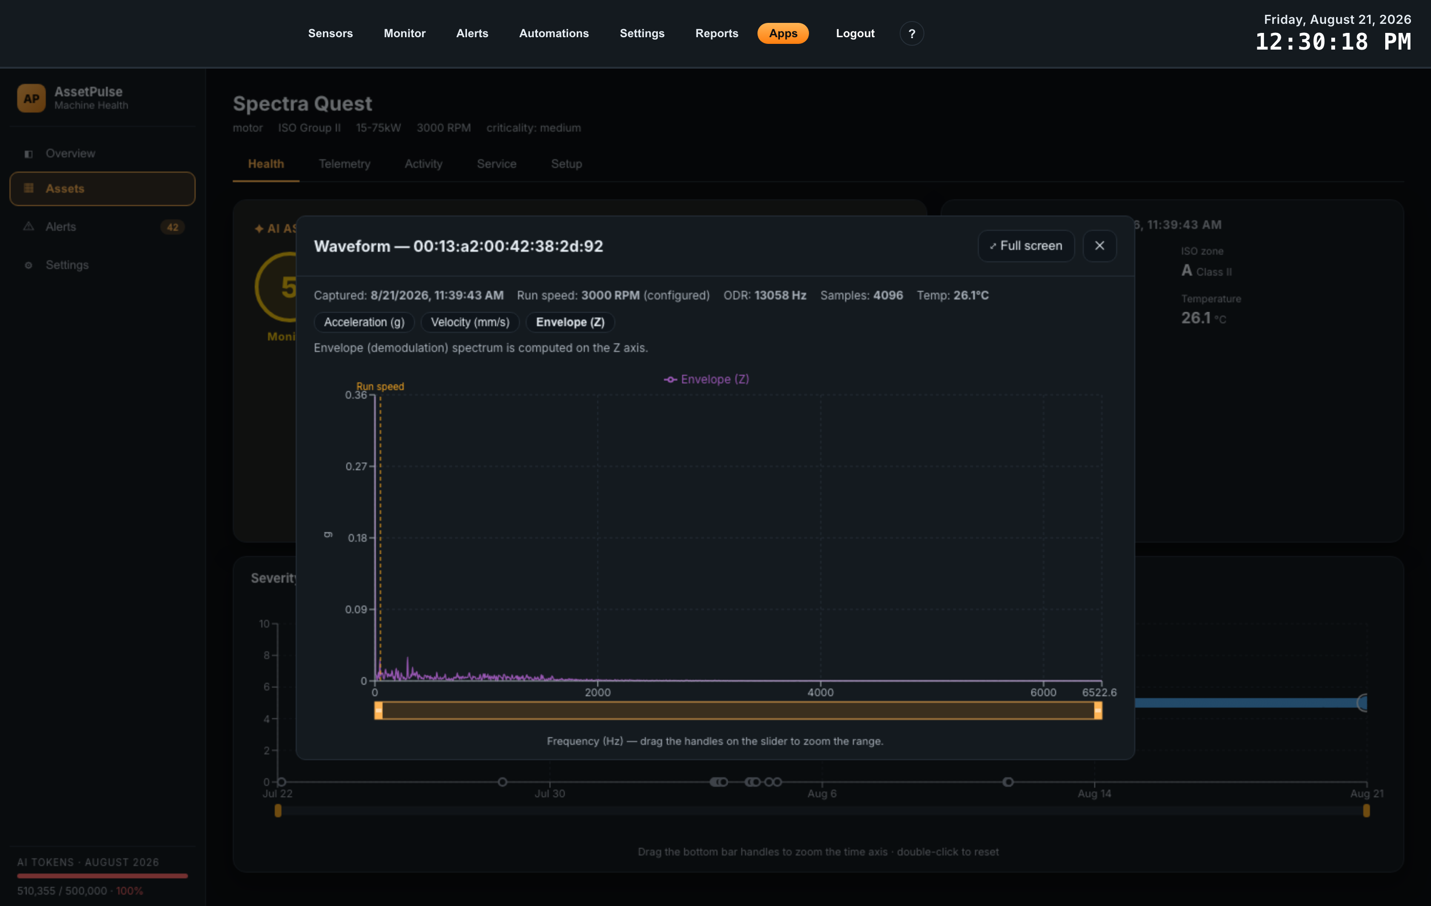Open the top Settings nav item

click(642, 33)
